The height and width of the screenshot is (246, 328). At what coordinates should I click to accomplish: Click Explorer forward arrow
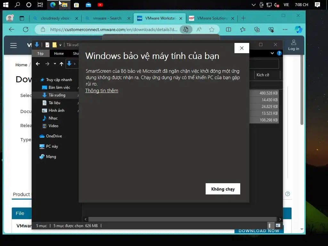click(x=47, y=64)
